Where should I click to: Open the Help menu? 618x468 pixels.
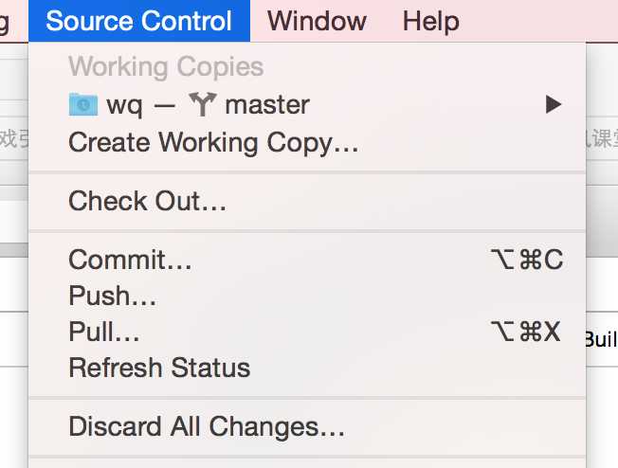pyautogui.click(x=430, y=21)
